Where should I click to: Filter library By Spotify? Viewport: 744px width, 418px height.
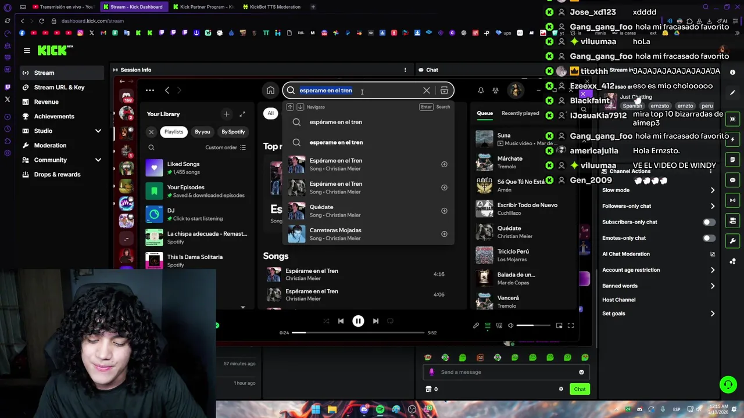[233, 132]
